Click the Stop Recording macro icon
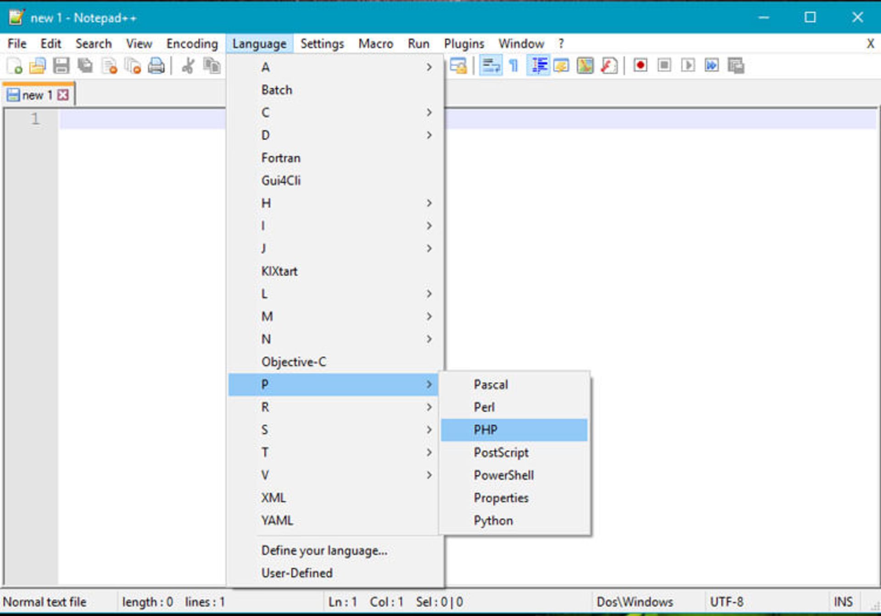This screenshot has width=881, height=616. point(664,66)
